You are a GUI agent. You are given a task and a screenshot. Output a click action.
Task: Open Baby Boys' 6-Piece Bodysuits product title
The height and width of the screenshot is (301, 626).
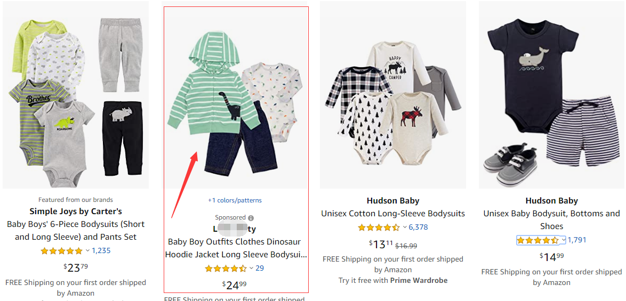(76, 231)
